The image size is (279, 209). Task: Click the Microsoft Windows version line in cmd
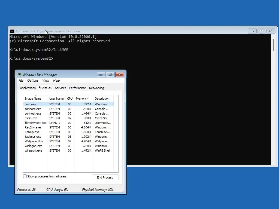pyautogui.click(x=53, y=37)
